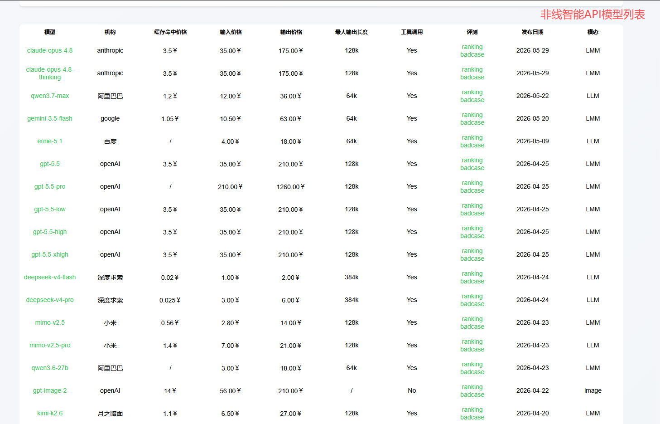Open the kimi-k2.6 model link
Screen dimensions: 660x424
point(50,413)
